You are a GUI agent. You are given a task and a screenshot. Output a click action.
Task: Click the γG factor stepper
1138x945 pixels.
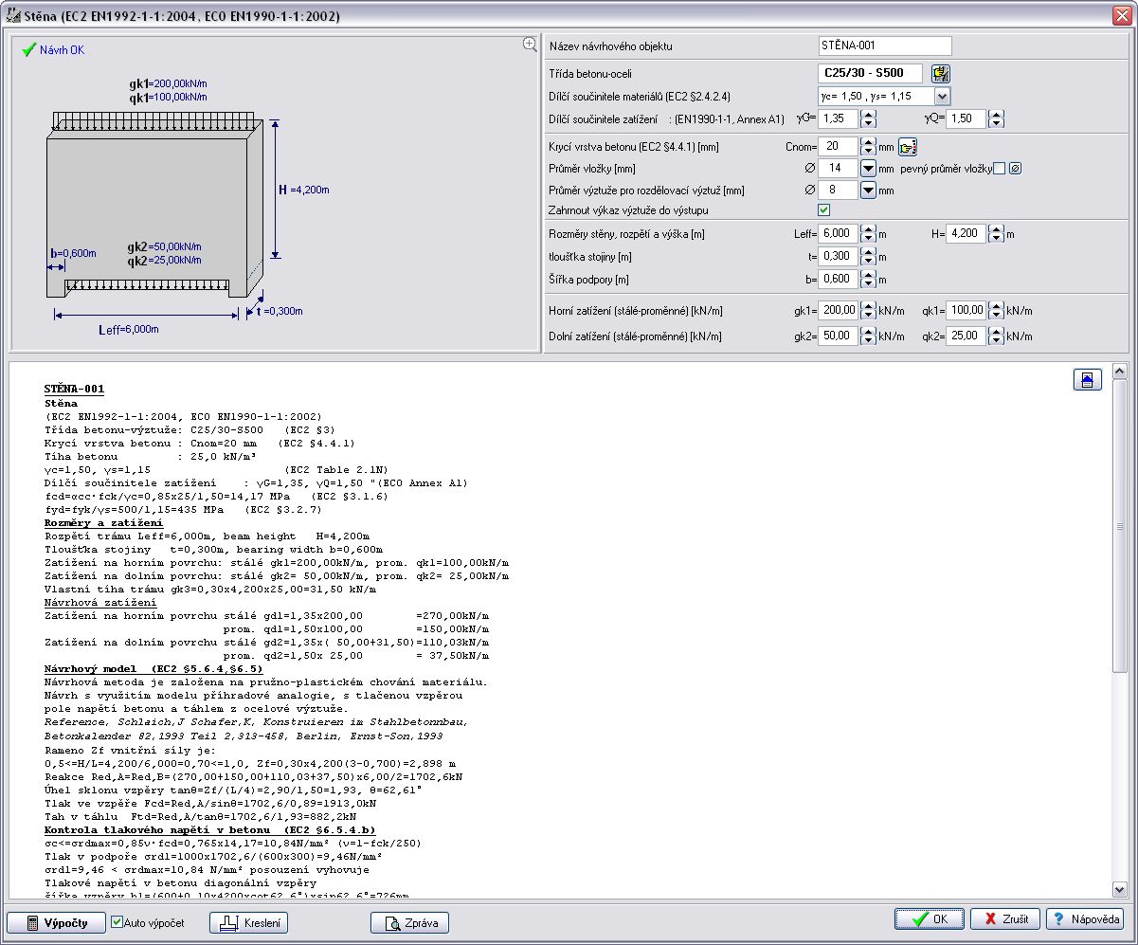click(868, 118)
